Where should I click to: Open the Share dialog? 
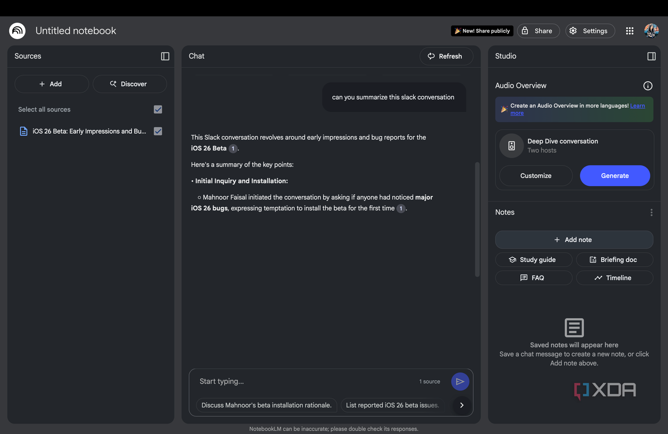(x=538, y=31)
